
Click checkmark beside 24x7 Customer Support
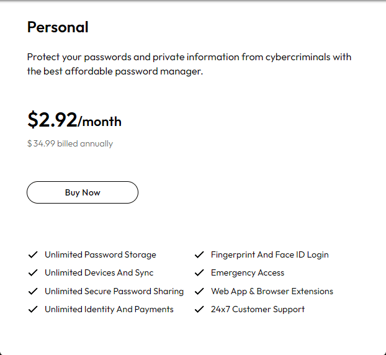199,309
